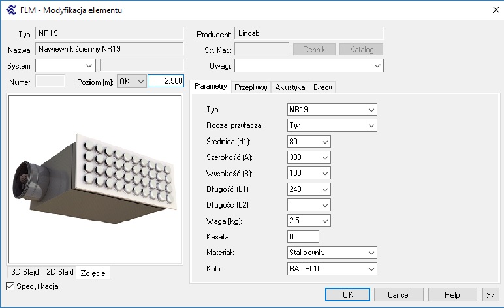
Task: Open the Uwagi combo box
Action: point(309,66)
